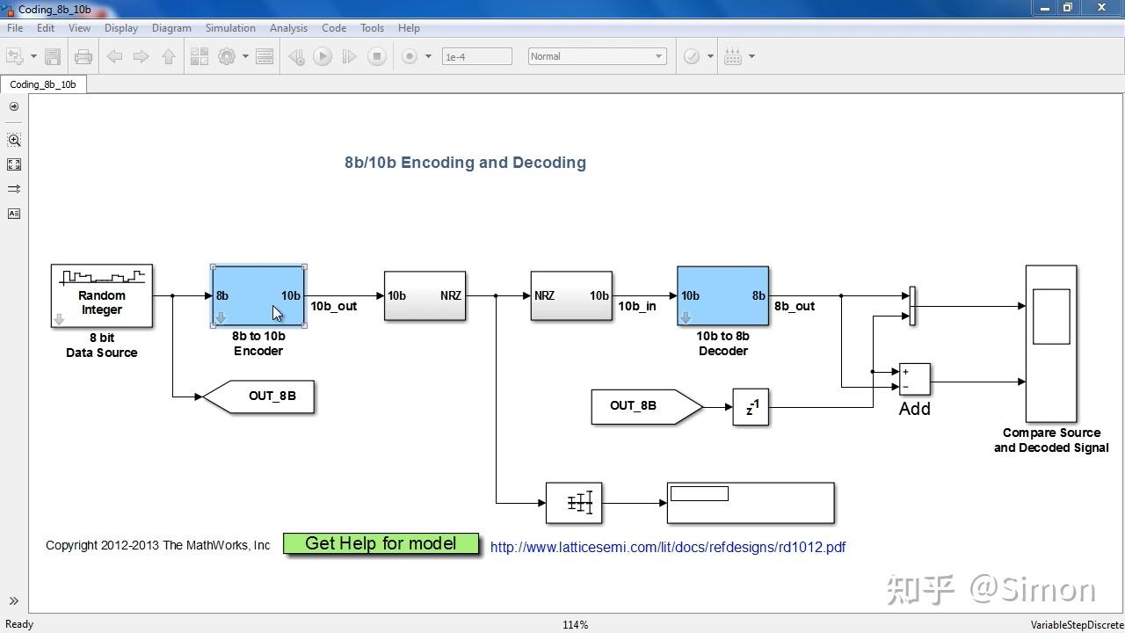Image resolution: width=1125 pixels, height=633 pixels.
Task: Click the Step Forward simulation icon
Action: coord(349,55)
